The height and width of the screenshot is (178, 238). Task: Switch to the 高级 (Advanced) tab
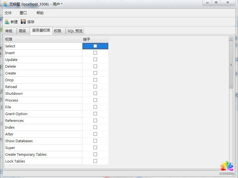click(x=22, y=31)
